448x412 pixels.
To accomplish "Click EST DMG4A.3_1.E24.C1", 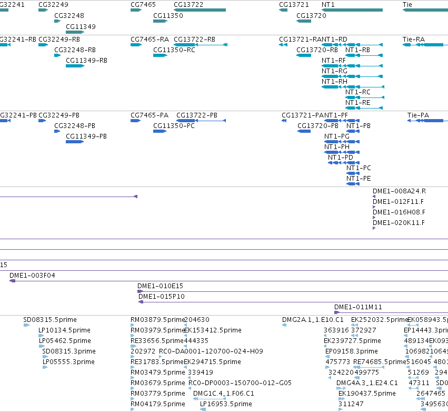I will (367, 383).
